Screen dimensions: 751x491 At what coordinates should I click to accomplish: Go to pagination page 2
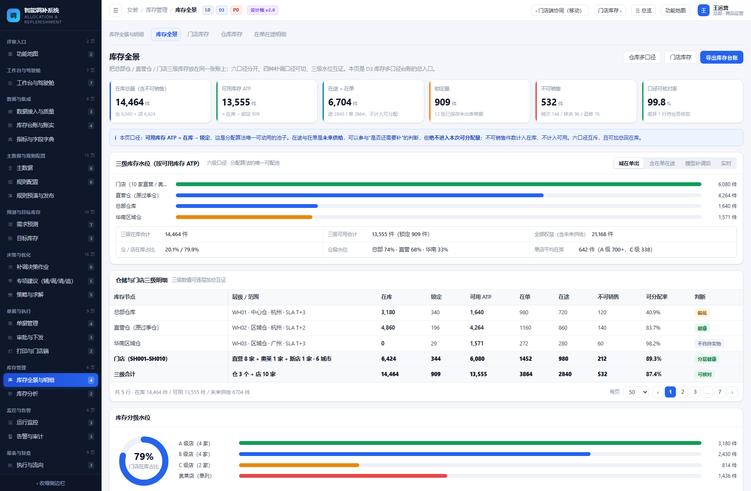click(683, 392)
